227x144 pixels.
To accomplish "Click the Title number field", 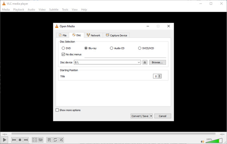I will (x=156, y=76).
